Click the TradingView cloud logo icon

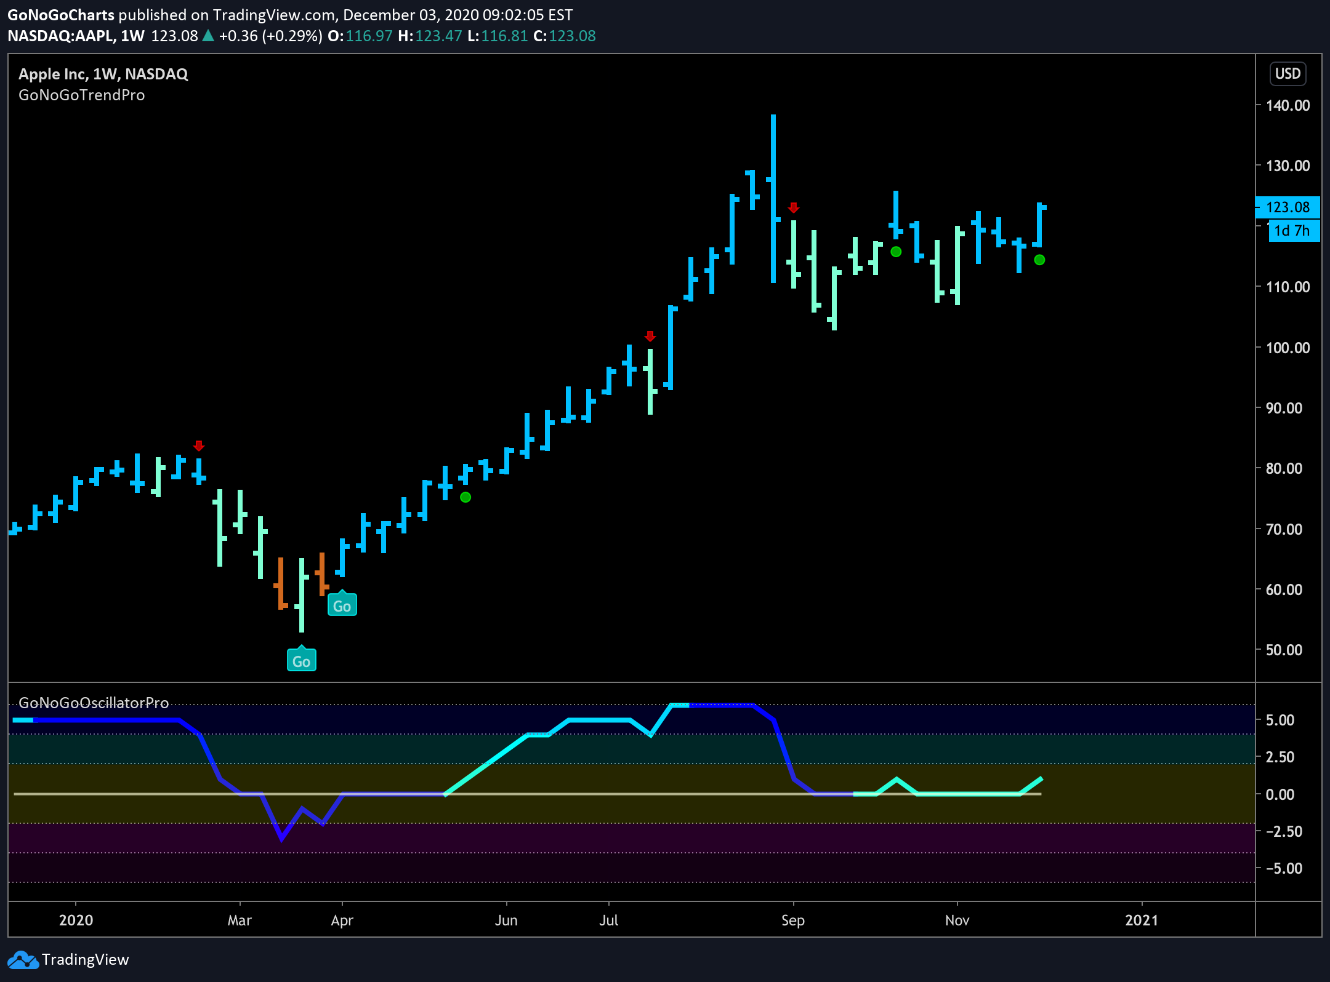(23, 959)
